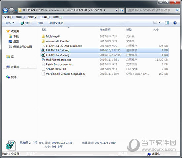
Task: Select the file name SN-U10066.EGF
Action: (x=56, y=69)
